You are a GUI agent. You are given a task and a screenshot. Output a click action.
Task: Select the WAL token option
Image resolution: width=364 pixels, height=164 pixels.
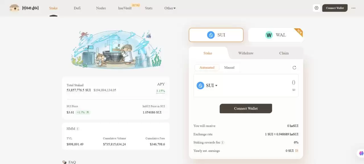click(276, 35)
